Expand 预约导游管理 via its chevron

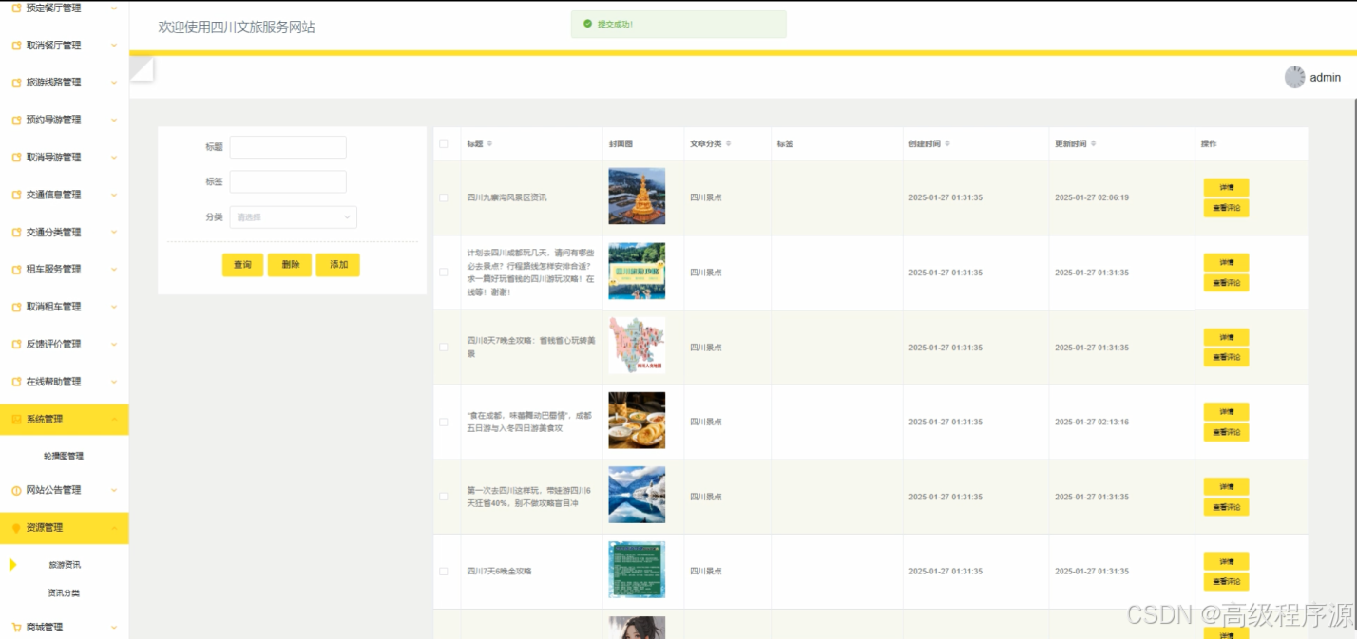(x=114, y=121)
